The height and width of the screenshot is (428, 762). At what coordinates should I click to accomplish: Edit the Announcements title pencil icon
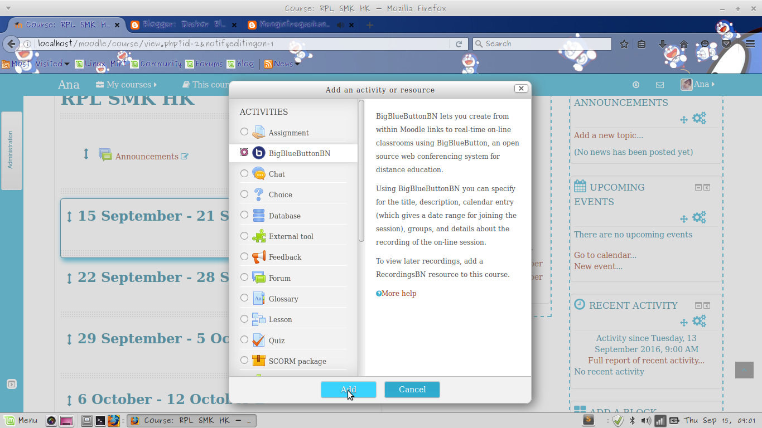[185, 157]
